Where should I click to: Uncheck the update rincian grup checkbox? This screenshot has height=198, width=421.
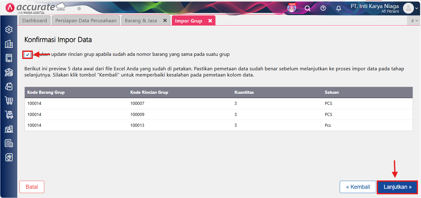pos(28,54)
